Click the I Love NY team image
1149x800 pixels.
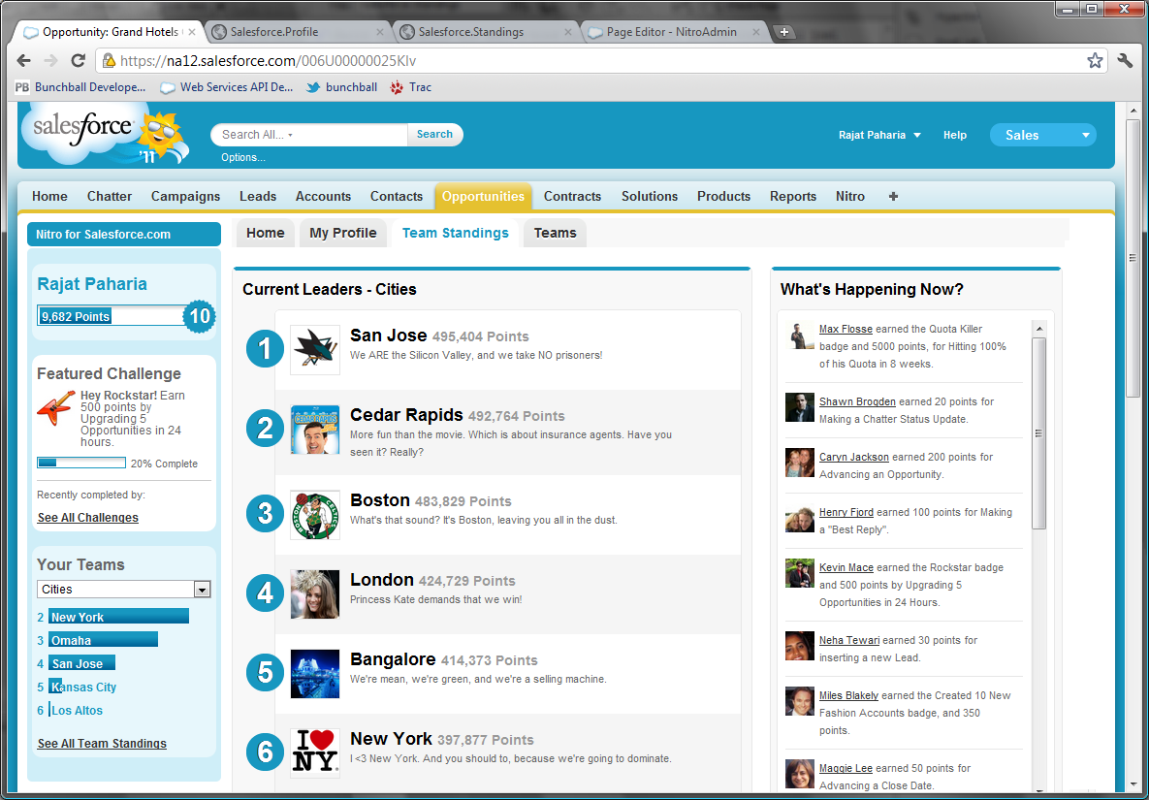point(315,753)
